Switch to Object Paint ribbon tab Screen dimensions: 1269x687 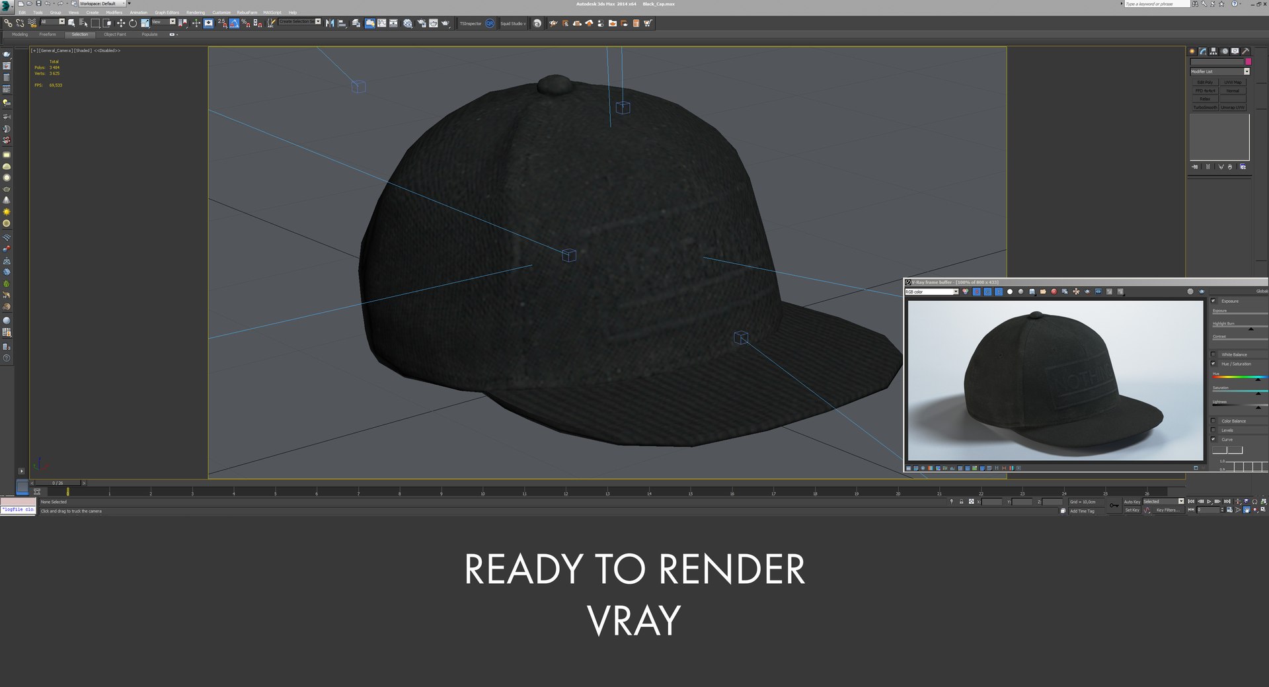tap(114, 34)
